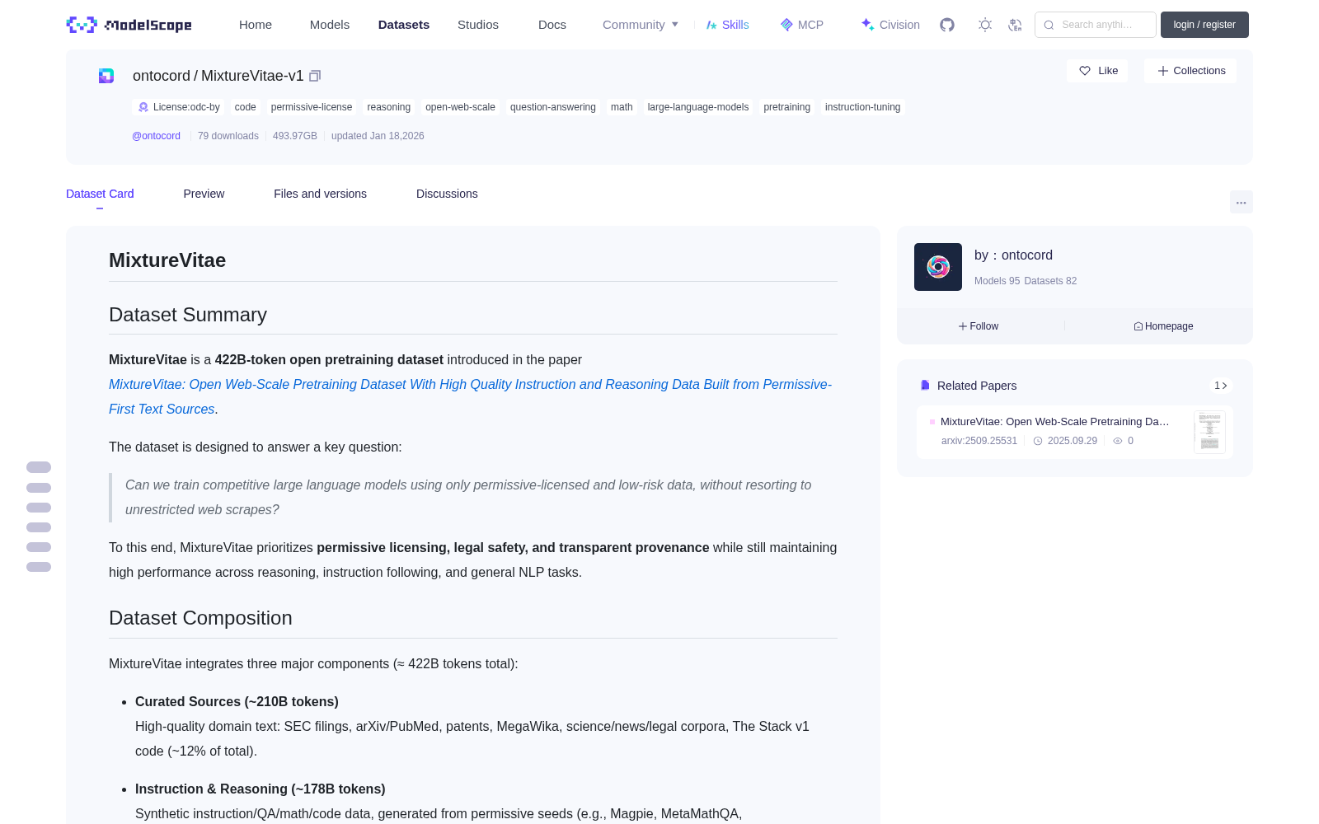Click the '493.97GB' size text
Viewport: 1319px width, 824px height.
(295, 136)
